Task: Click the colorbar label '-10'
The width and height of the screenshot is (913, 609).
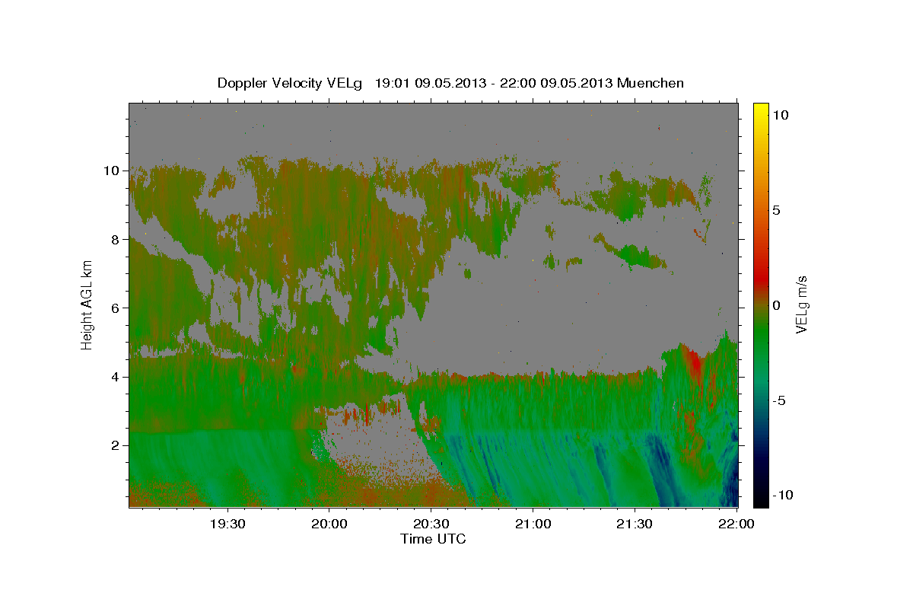Action: click(783, 496)
